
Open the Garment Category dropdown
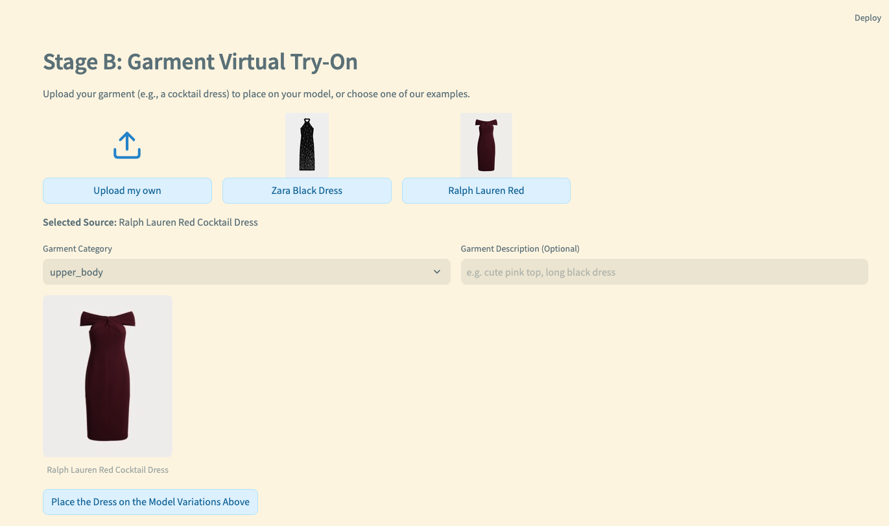coord(246,272)
